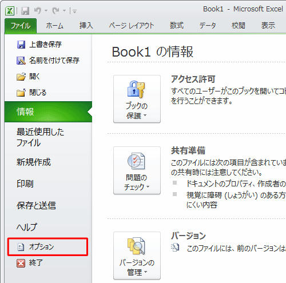Click the 開く folder icon

[x=21, y=77]
